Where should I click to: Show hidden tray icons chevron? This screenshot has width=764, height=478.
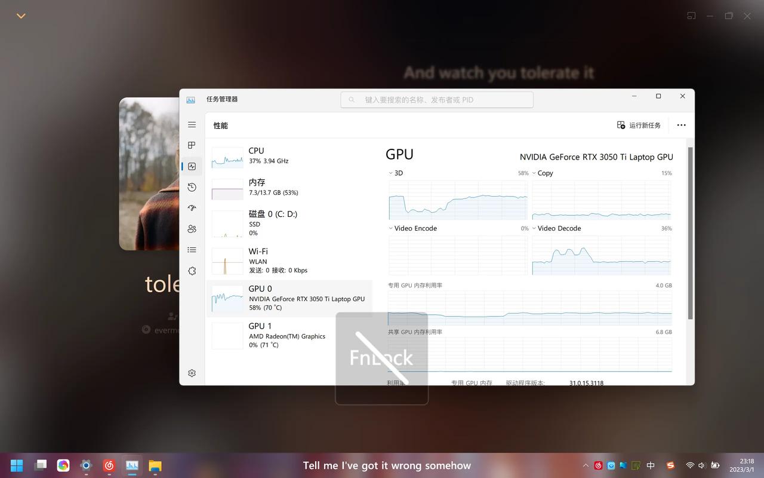586,465
